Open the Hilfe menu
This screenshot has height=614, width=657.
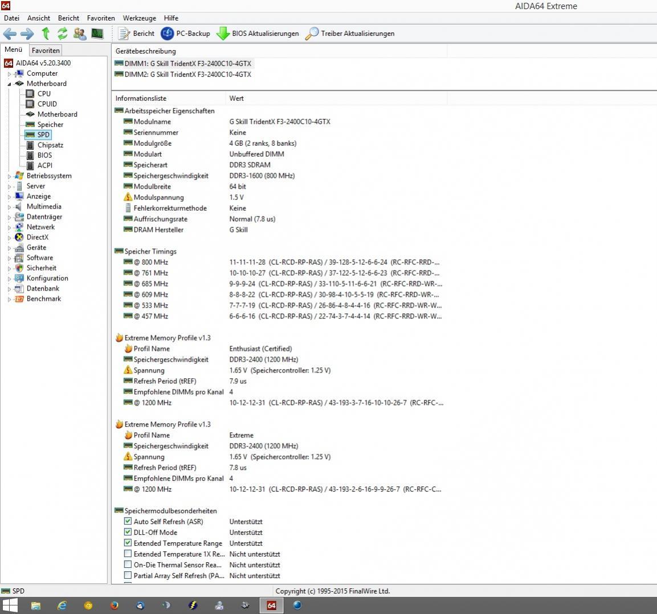[171, 18]
